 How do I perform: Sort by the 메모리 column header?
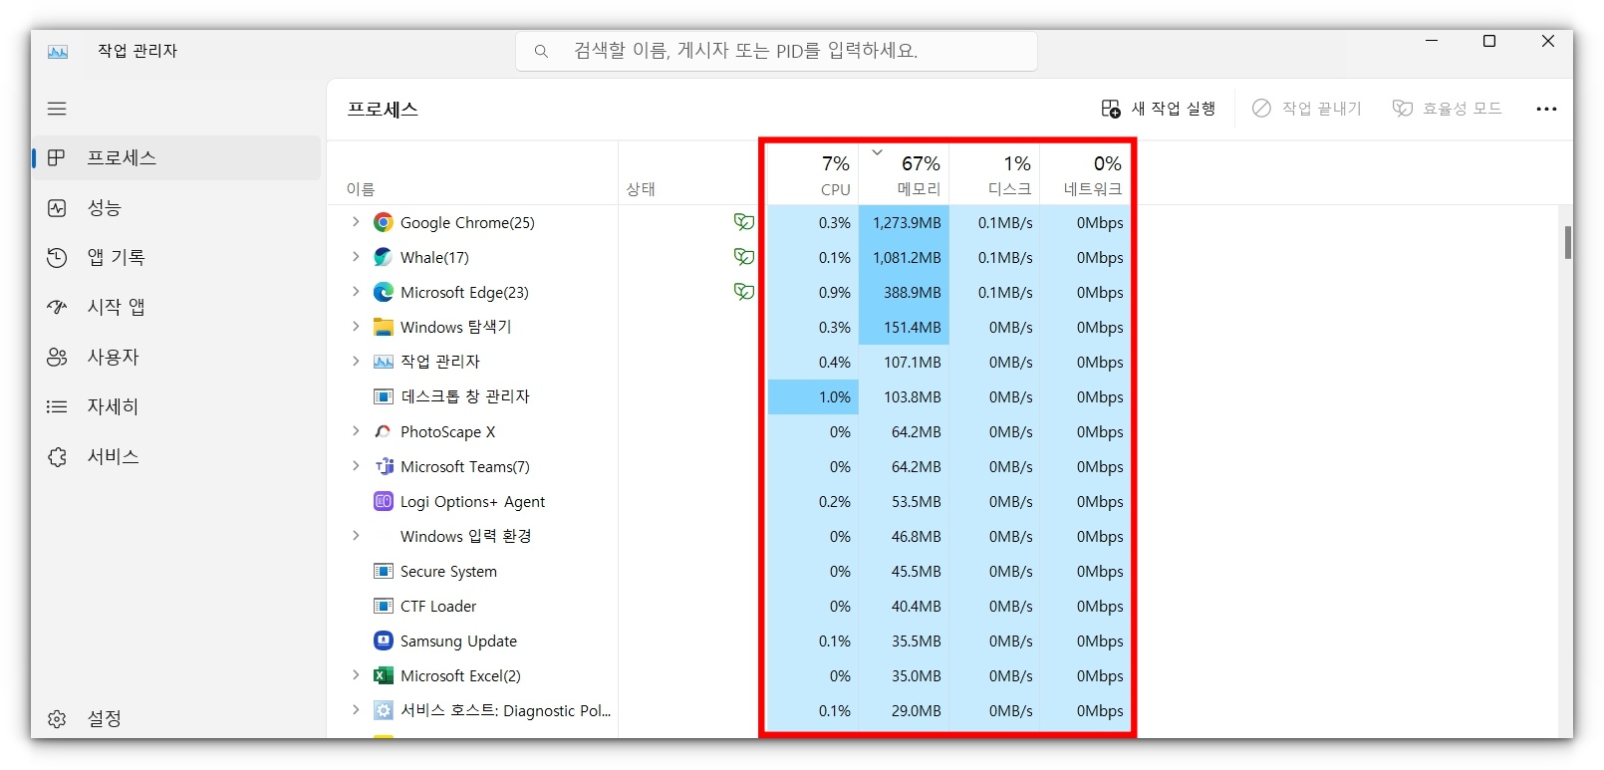904,173
